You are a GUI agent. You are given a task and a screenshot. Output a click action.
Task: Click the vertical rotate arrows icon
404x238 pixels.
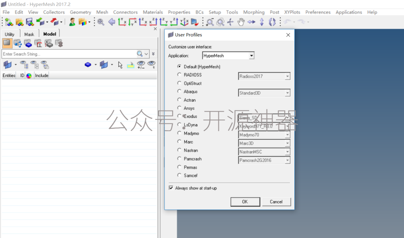click(x=262, y=22)
